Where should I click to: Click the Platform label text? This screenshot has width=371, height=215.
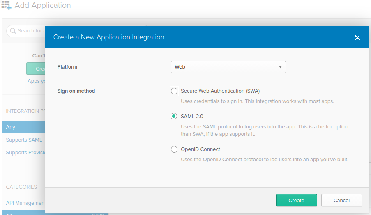(x=67, y=66)
